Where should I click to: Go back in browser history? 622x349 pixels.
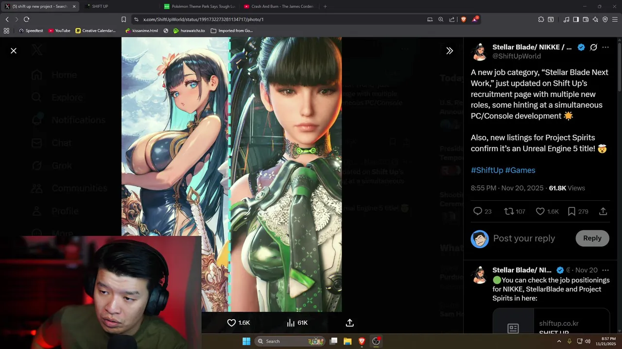pyautogui.click(x=7, y=19)
